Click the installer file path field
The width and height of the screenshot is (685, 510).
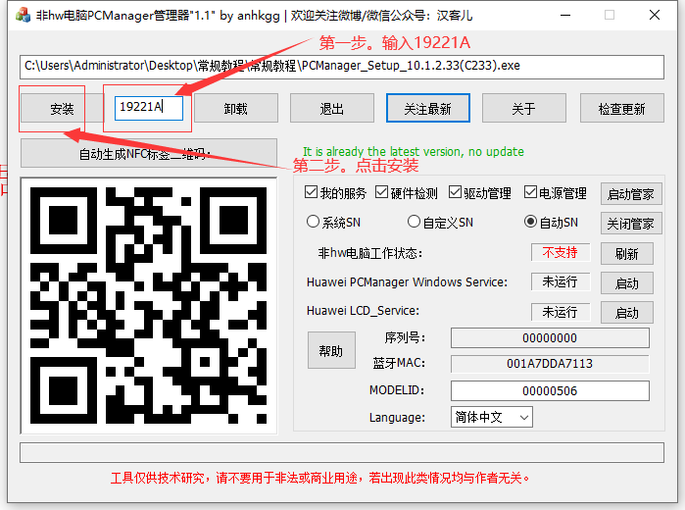342,67
